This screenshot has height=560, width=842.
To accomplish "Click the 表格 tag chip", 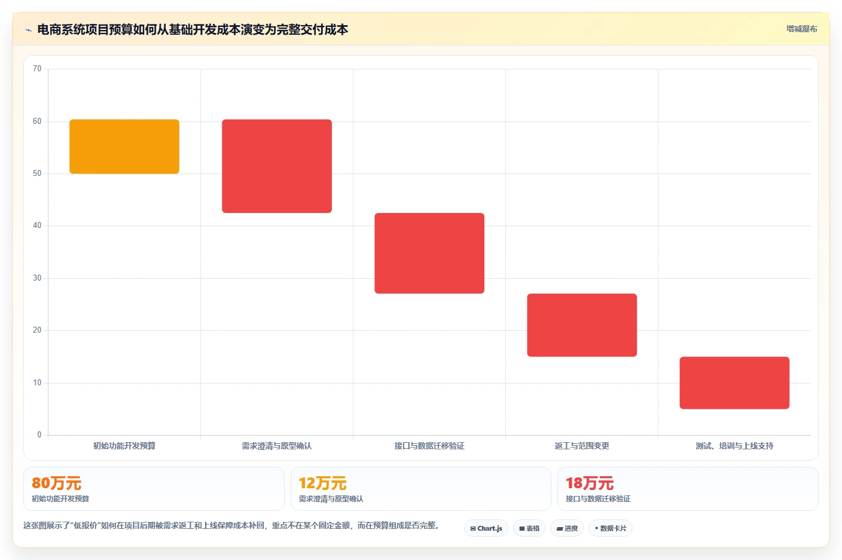I will pyautogui.click(x=529, y=528).
